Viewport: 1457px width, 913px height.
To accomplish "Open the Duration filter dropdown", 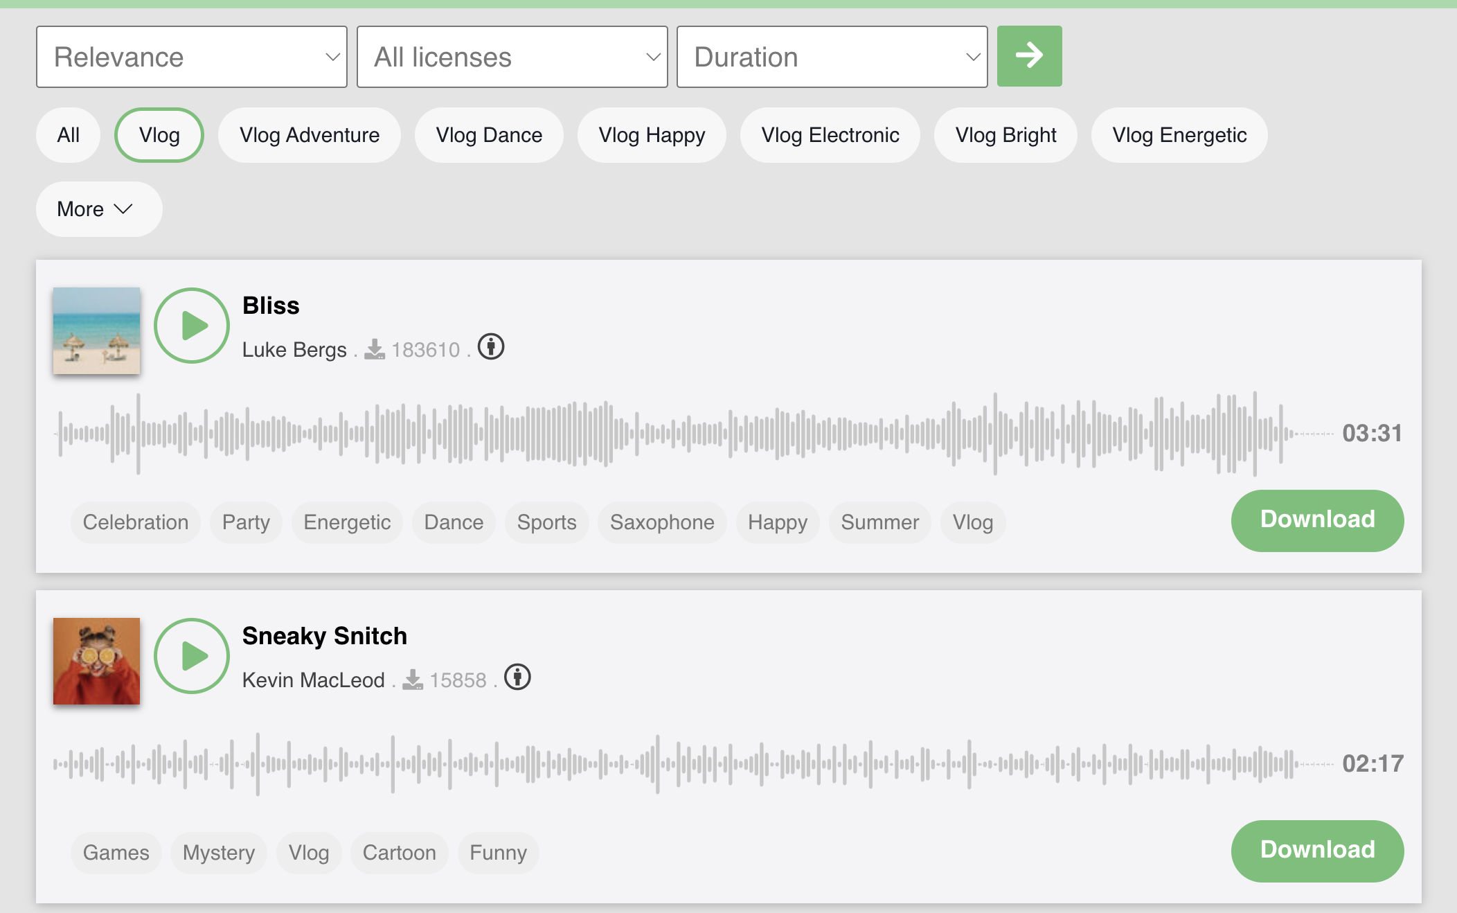I will tap(832, 57).
